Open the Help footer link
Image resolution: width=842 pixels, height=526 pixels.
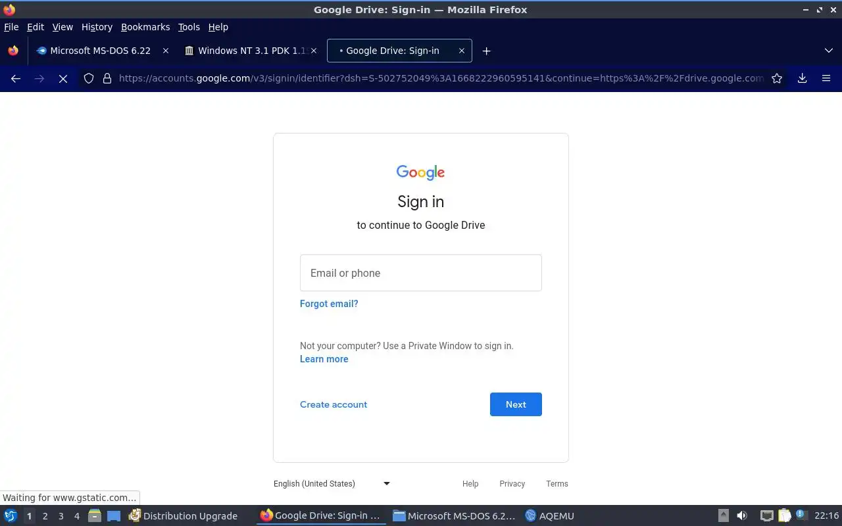coord(470,483)
